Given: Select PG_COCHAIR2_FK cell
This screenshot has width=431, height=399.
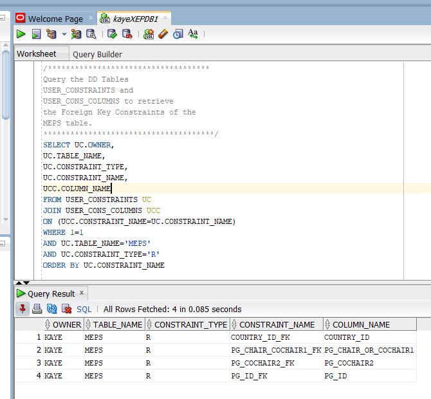Looking at the screenshot, I should coord(277,363).
